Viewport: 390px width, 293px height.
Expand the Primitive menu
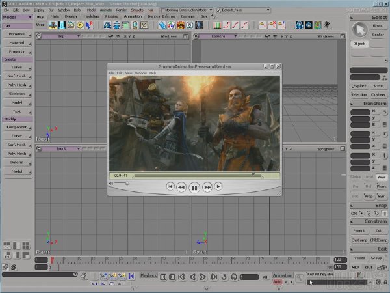18,34
